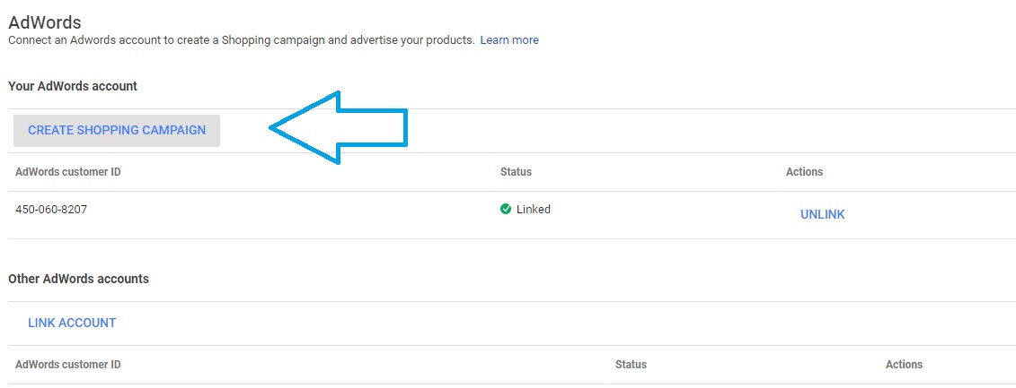Click the Create Shopping Campaign button
The height and width of the screenshot is (388, 1016).
[117, 131]
